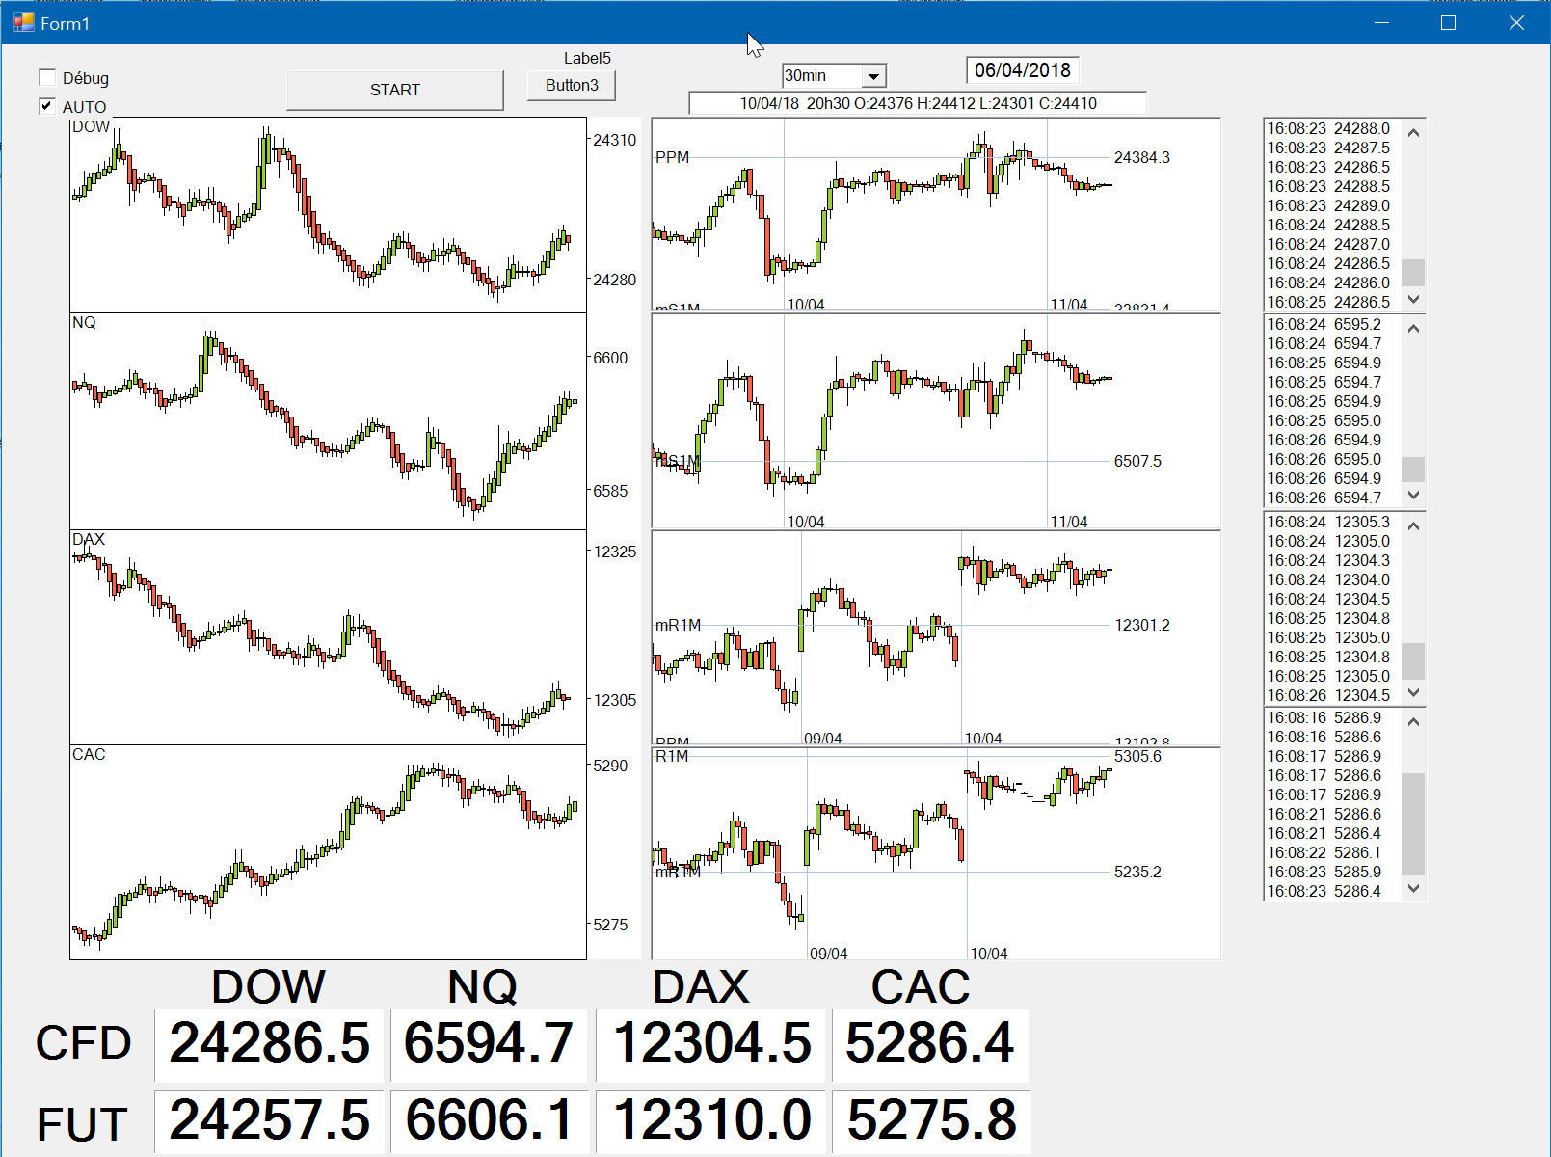Select tick row 16:08:23 24287.5
The image size is (1551, 1157).
[1332, 148]
